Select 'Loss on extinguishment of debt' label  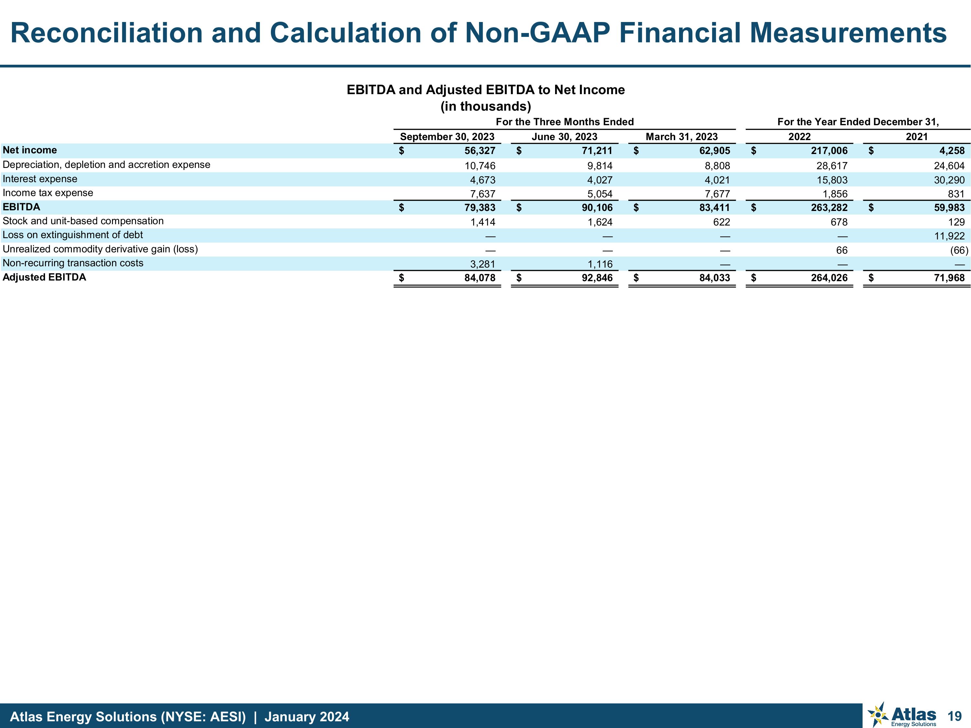[73, 235]
